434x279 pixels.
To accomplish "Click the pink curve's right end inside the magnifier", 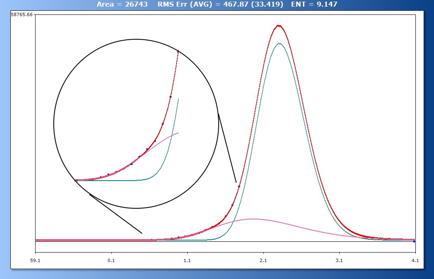I will click(178, 133).
